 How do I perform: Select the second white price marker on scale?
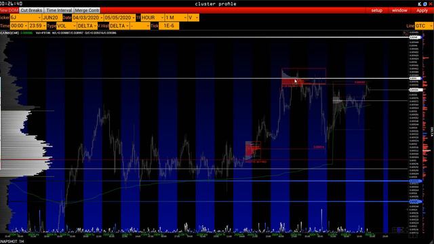point(415,79)
